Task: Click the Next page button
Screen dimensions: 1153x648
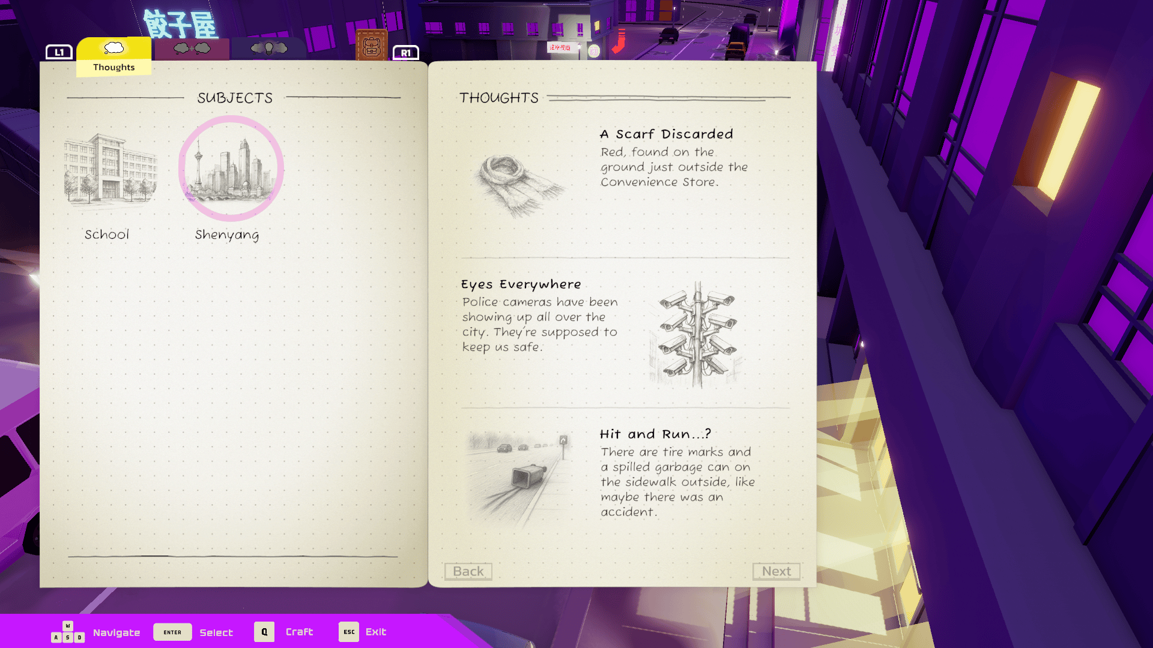Action: (776, 571)
